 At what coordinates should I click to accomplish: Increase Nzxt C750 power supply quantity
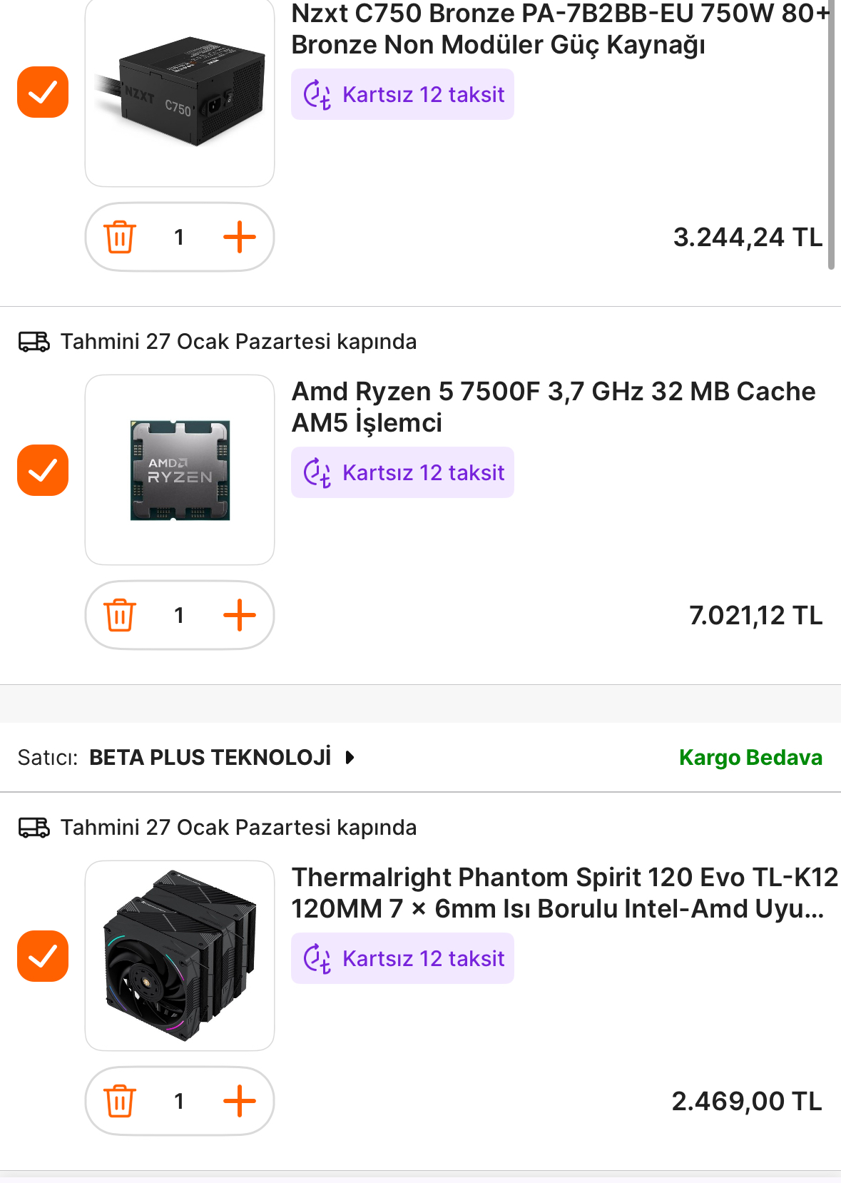click(239, 238)
